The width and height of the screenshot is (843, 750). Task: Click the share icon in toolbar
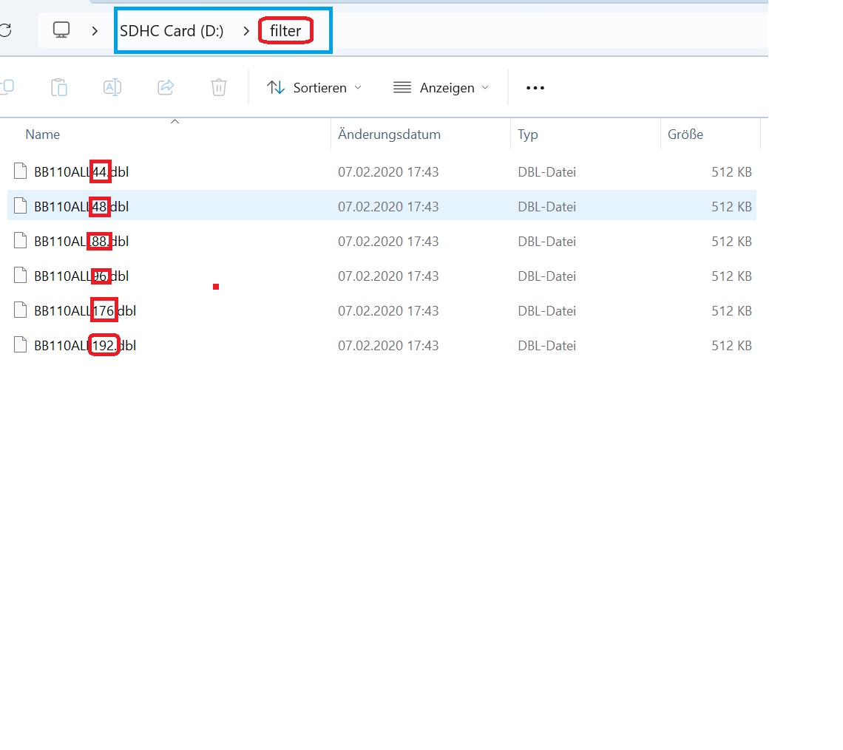pyautogui.click(x=166, y=87)
